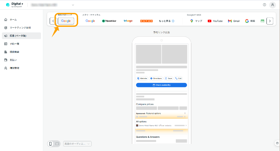Open 権限管理 in the sidebar
Viewport: 280px width, 151px height.
(x=21, y=68)
